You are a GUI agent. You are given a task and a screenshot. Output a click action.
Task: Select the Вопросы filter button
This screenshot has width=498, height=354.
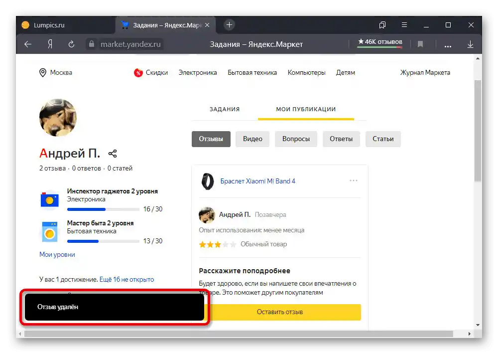click(296, 139)
